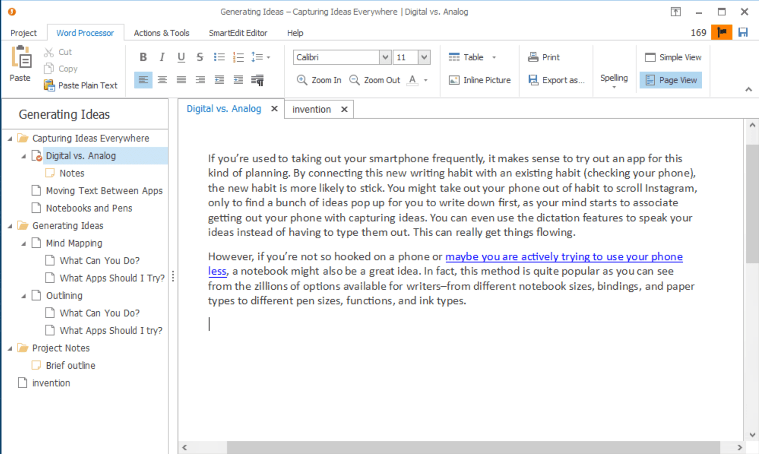
Task: Justify text alignment
Action: tap(181, 80)
